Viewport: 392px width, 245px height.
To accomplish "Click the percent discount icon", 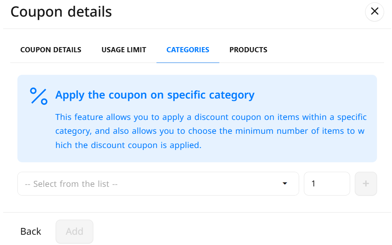I will [x=39, y=96].
